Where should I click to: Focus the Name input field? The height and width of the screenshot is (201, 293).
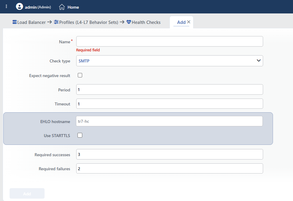point(170,42)
